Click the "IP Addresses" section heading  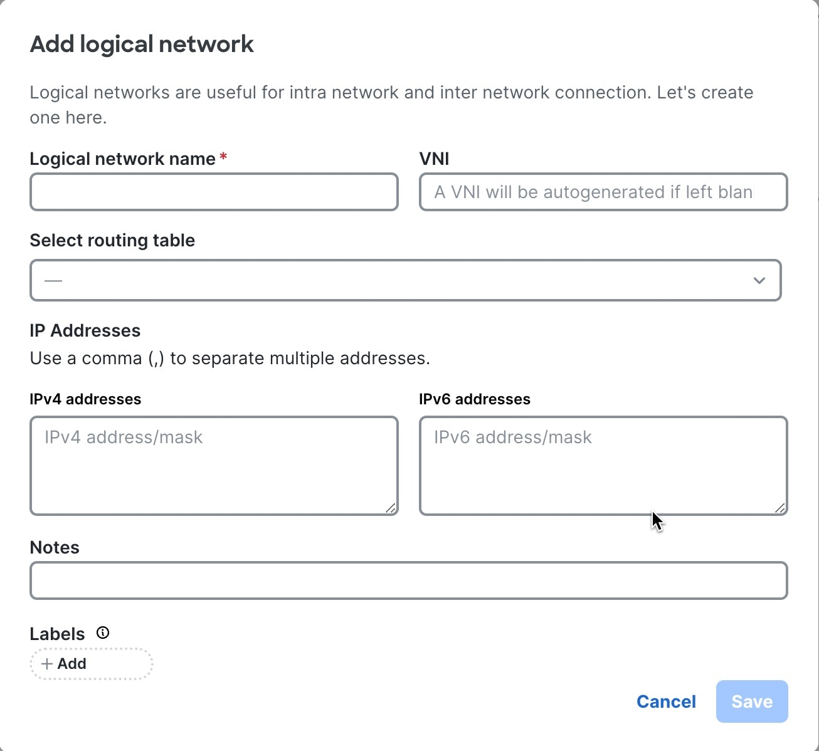click(85, 330)
